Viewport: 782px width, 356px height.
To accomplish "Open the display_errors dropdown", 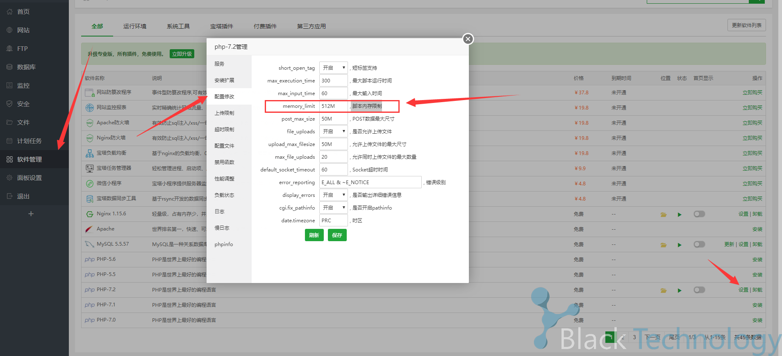I will pyautogui.click(x=333, y=195).
